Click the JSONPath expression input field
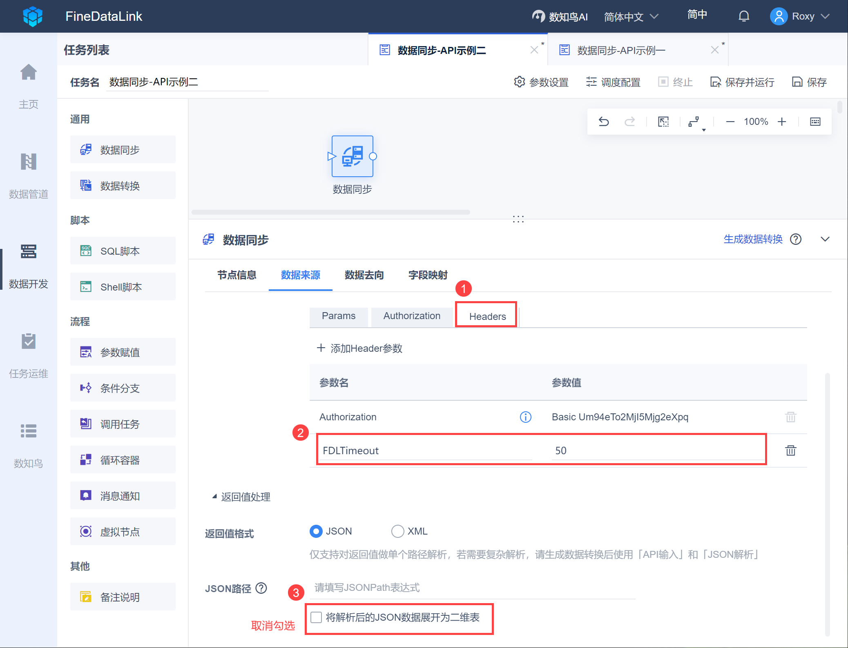Viewport: 848px width, 648px height. (x=472, y=588)
